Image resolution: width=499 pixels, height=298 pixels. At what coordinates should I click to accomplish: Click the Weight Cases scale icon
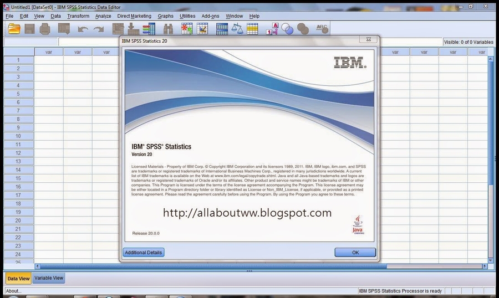pyautogui.click(x=237, y=28)
